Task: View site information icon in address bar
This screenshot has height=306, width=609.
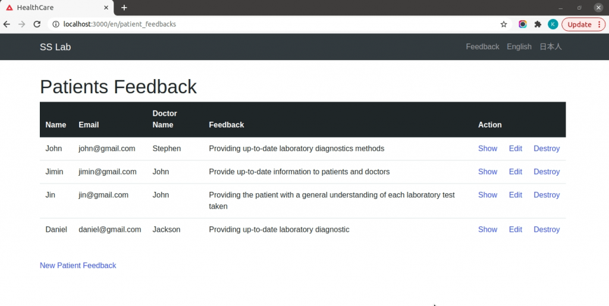Action: coord(56,24)
